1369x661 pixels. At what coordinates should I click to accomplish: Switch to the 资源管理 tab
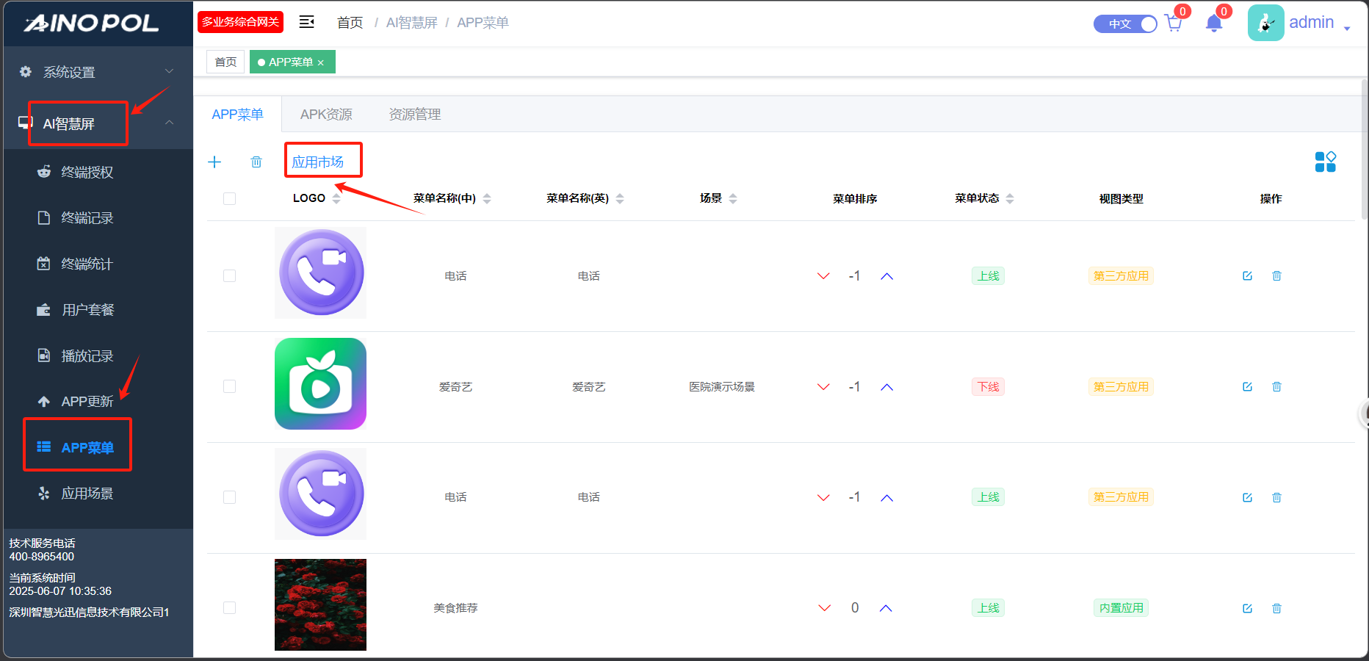(x=414, y=115)
